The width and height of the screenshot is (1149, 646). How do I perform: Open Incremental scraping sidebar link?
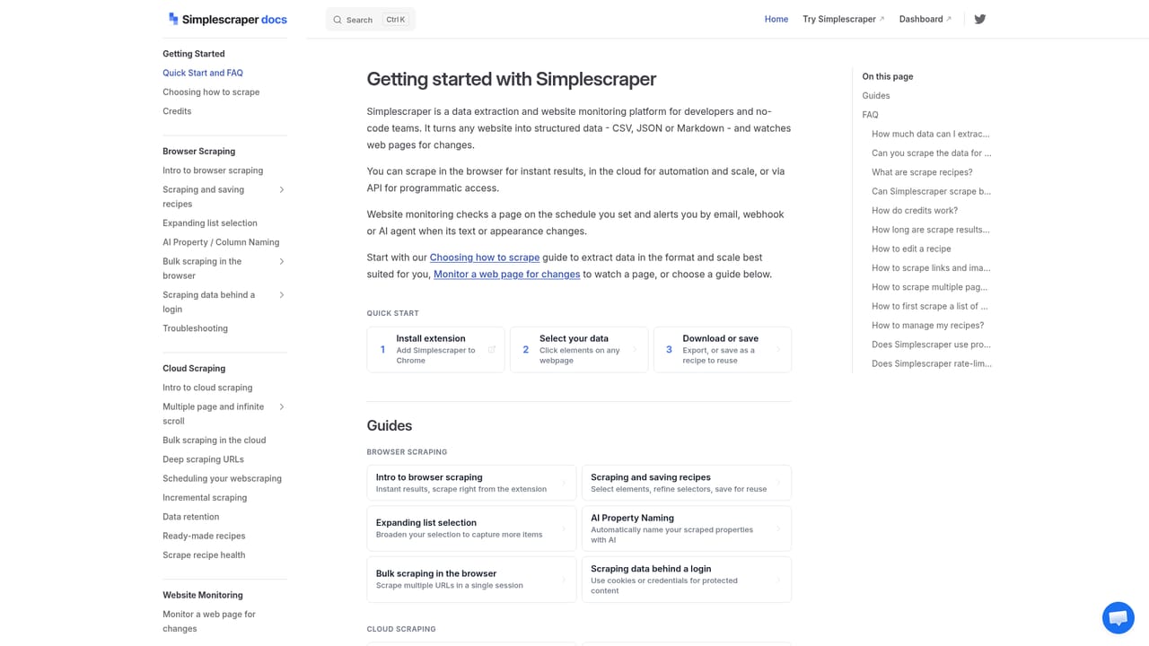point(205,498)
